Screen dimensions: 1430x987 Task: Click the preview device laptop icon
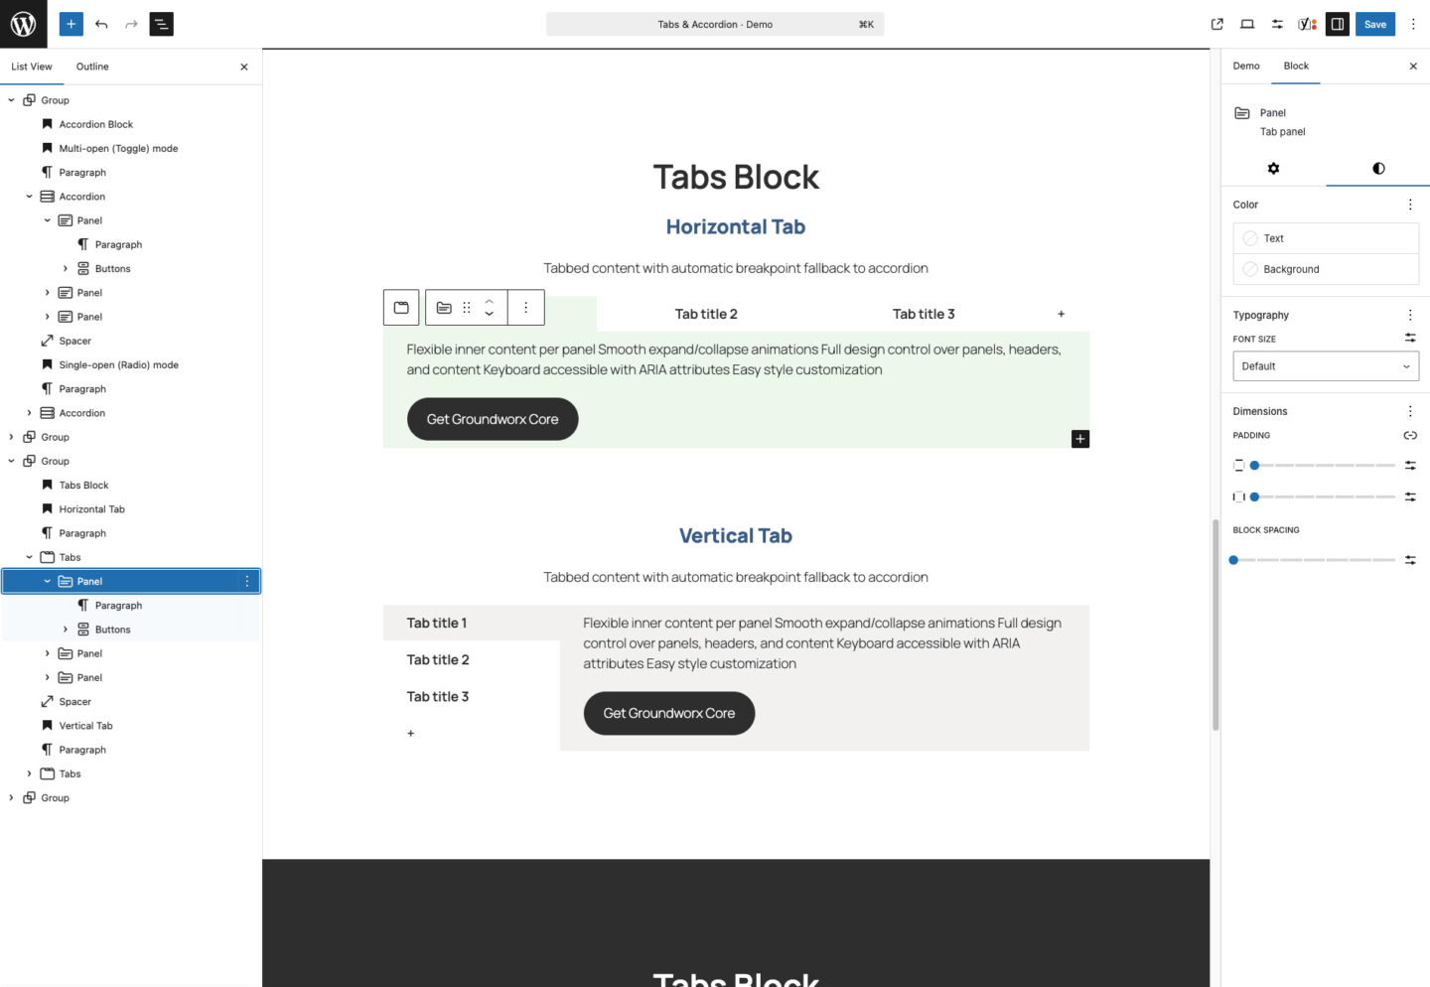pyautogui.click(x=1247, y=24)
